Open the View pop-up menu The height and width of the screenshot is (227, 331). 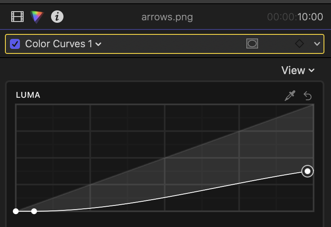coord(298,70)
